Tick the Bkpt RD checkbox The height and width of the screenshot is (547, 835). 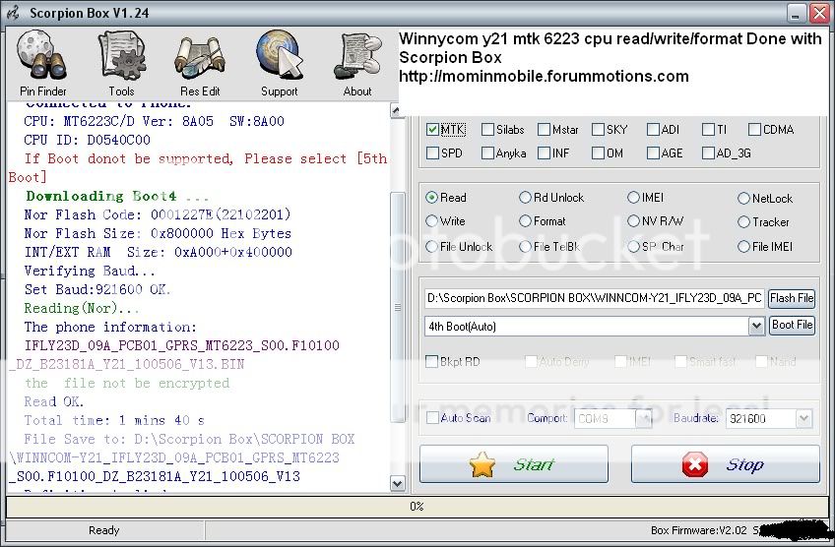tap(432, 362)
